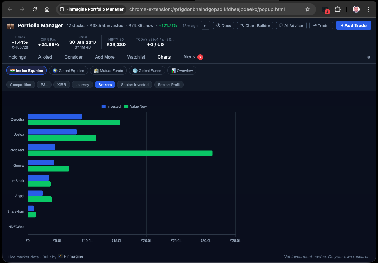Select the XIRR chart view
This screenshot has height=263, width=378.
(x=61, y=84)
